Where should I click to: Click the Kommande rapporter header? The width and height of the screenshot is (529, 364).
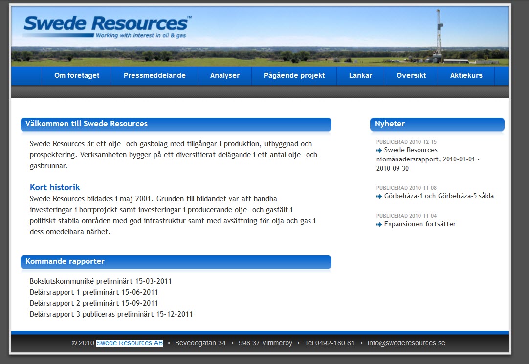pos(176,262)
